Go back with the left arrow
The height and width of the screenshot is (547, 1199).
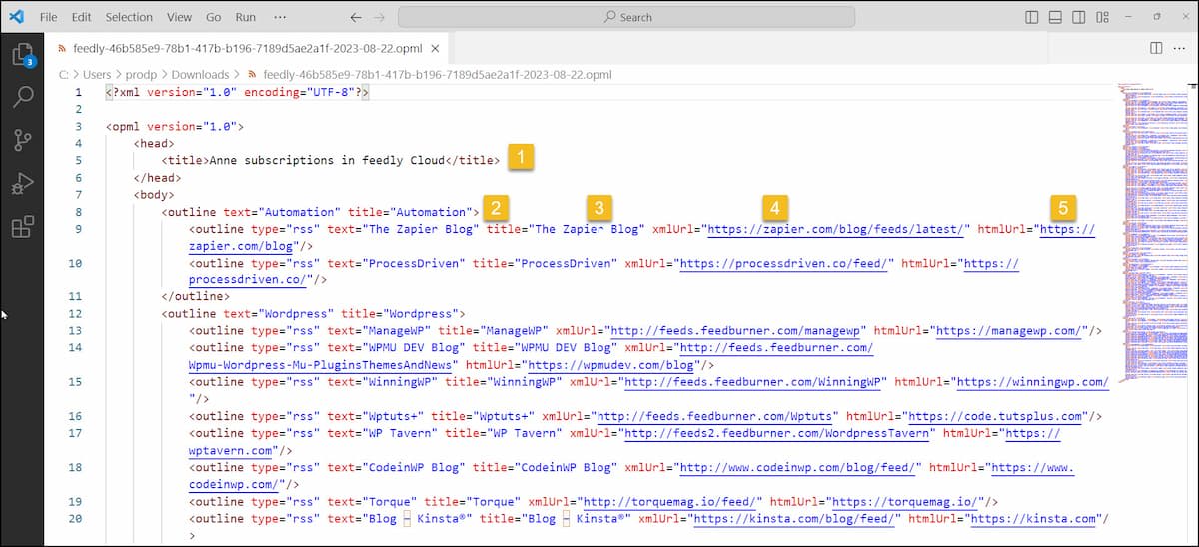point(356,17)
